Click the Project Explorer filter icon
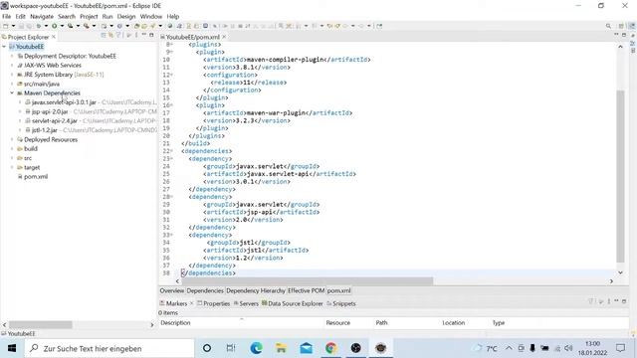Screen dimensions: 637x358 pyautogui.click(x=119, y=36)
